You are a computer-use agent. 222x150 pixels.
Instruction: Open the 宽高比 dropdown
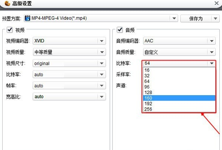(x=102, y=97)
